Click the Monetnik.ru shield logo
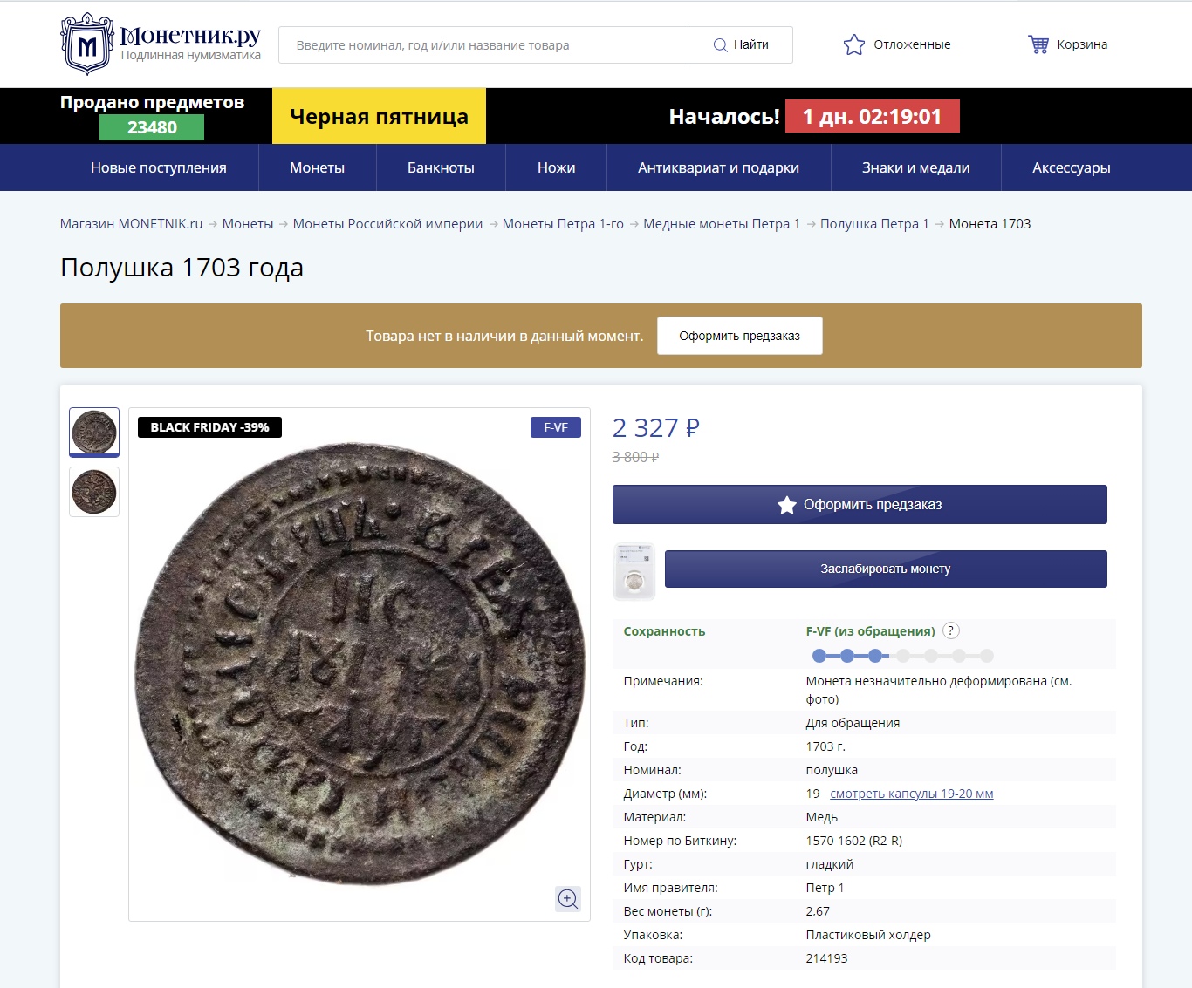This screenshot has width=1192, height=988. coord(86,44)
